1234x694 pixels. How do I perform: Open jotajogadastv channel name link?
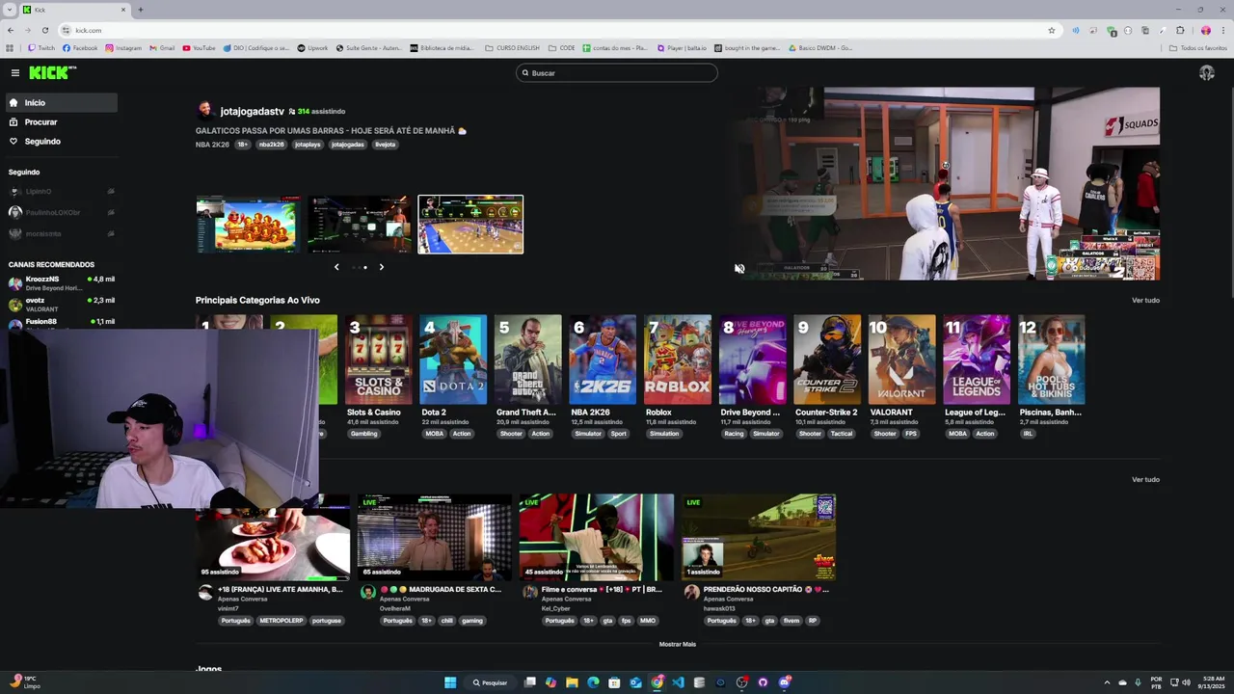tap(252, 112)
